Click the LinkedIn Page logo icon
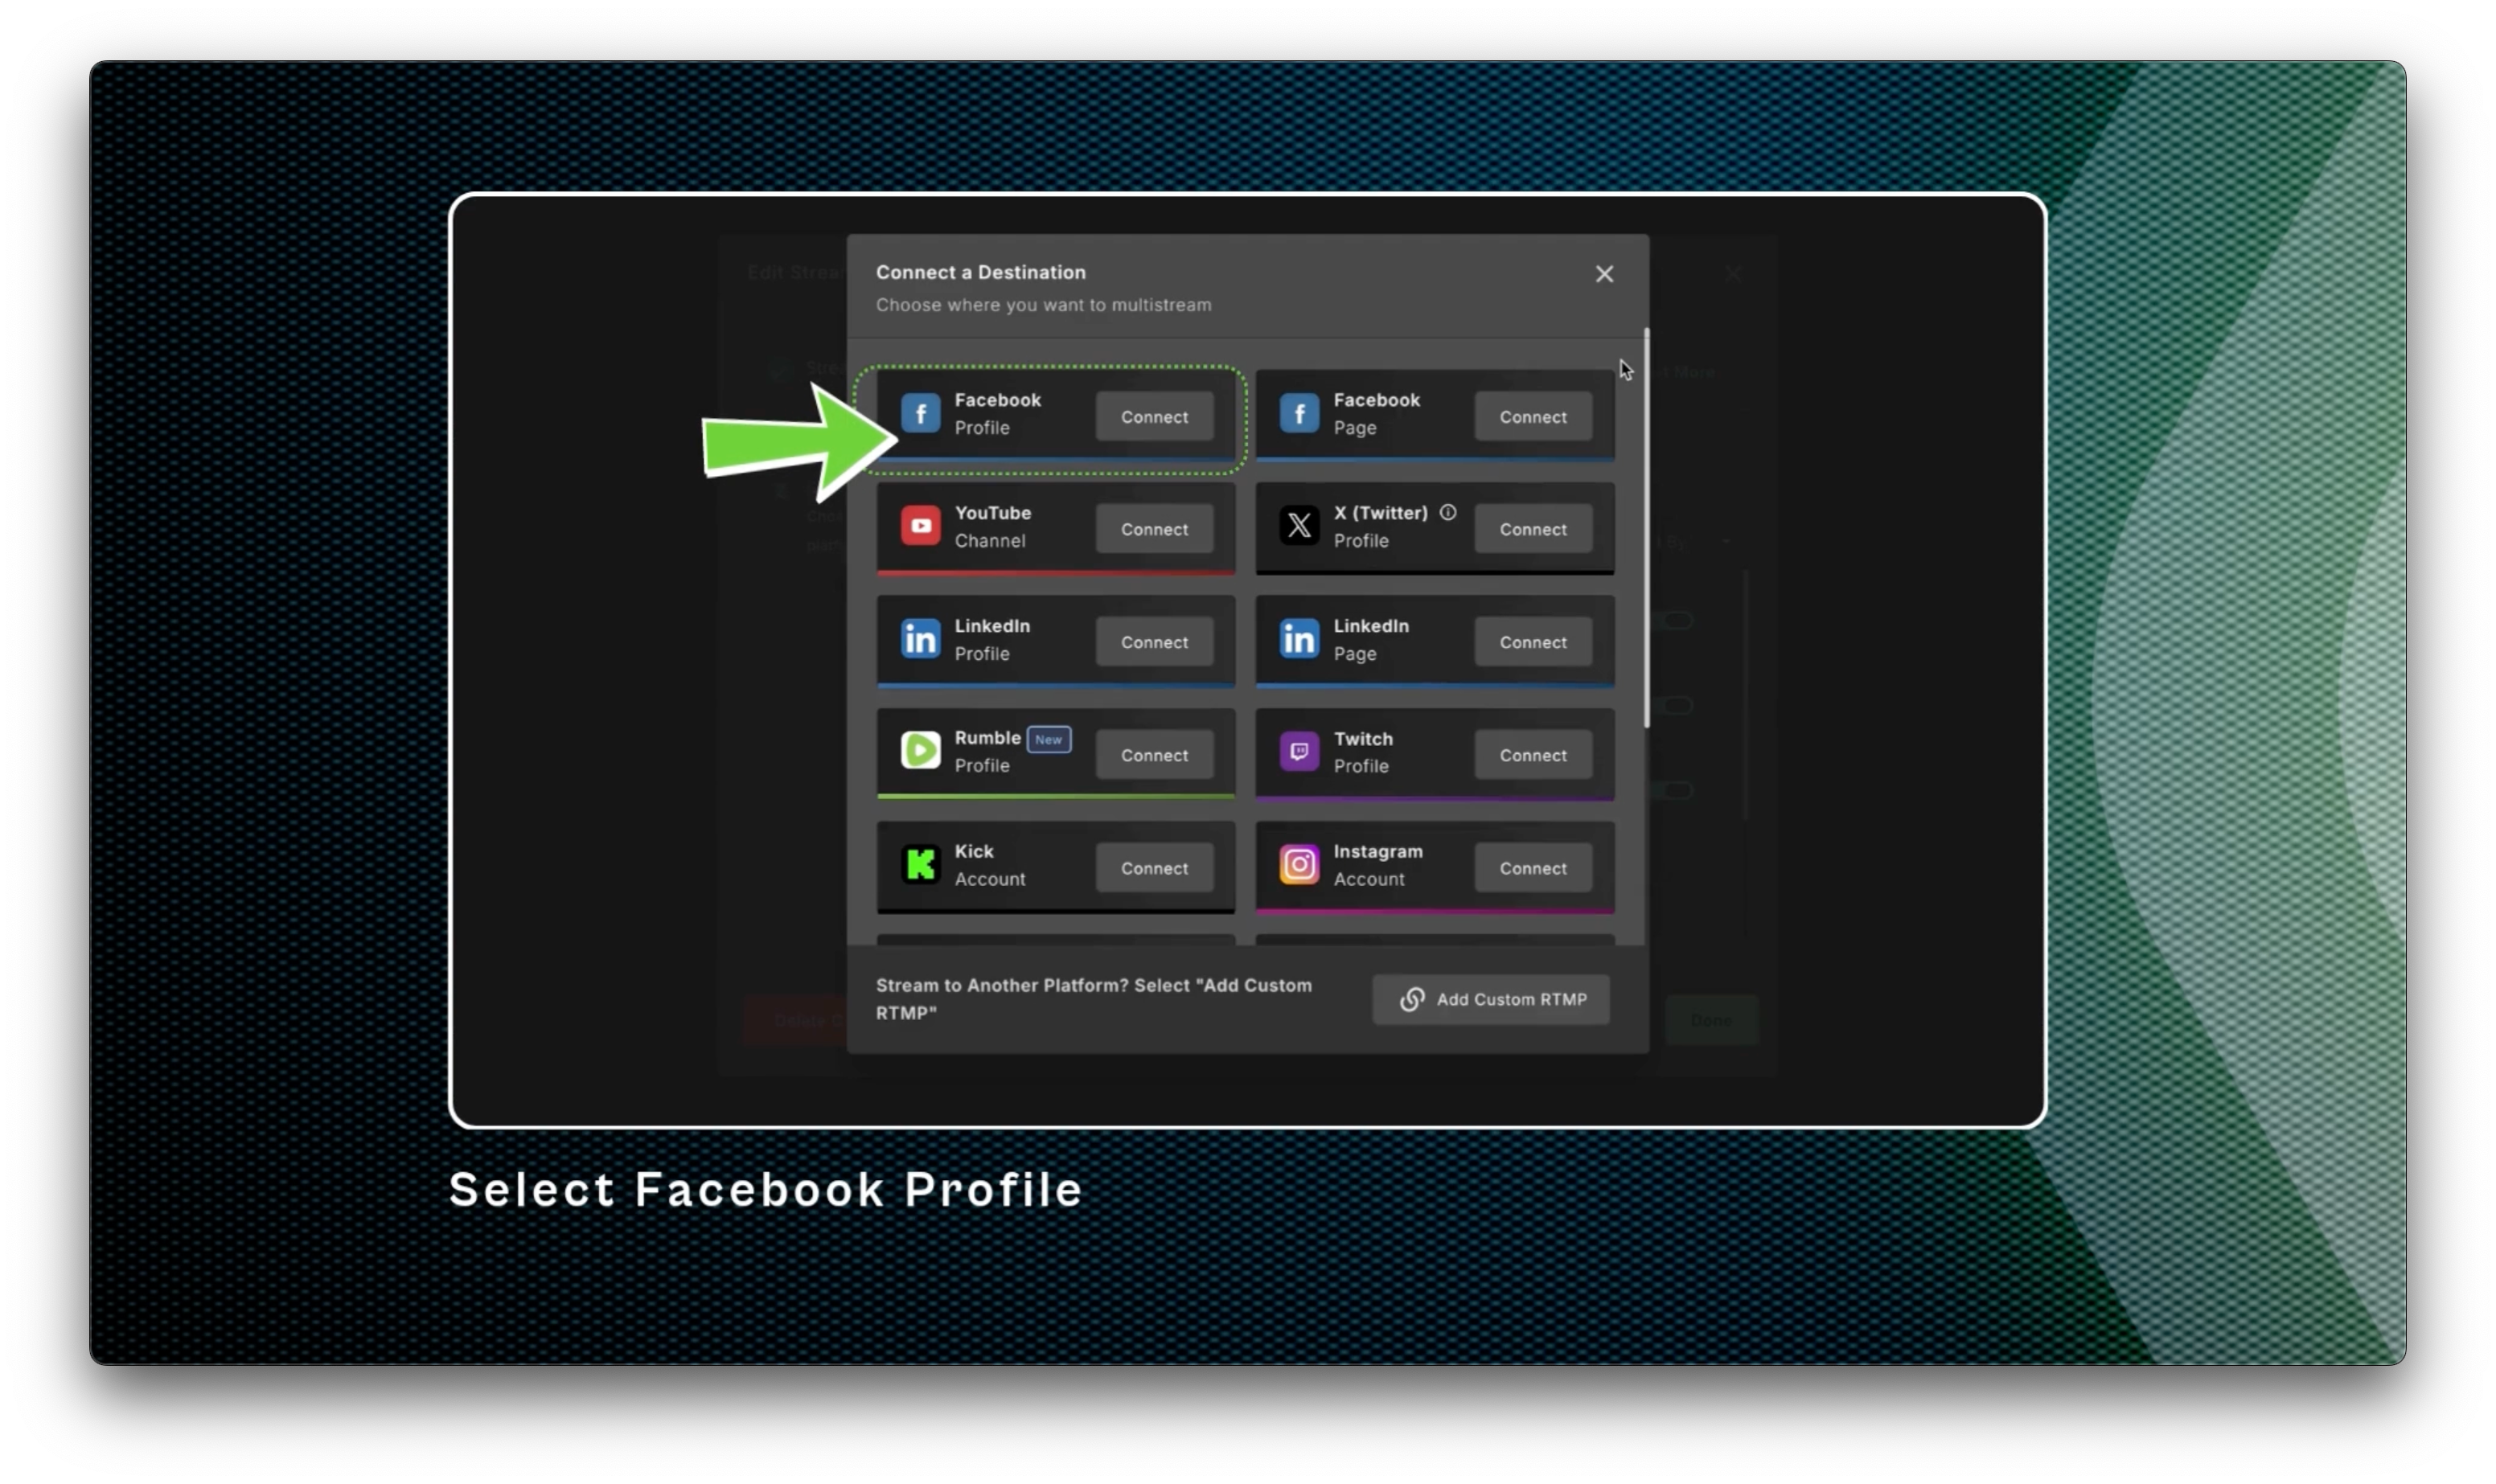 click(x=1299, y=639)
